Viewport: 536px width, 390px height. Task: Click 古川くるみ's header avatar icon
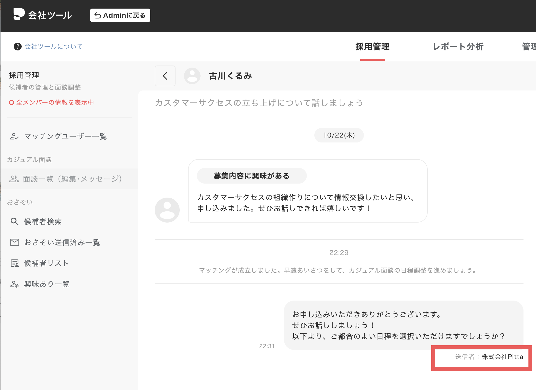coord(192,76)
